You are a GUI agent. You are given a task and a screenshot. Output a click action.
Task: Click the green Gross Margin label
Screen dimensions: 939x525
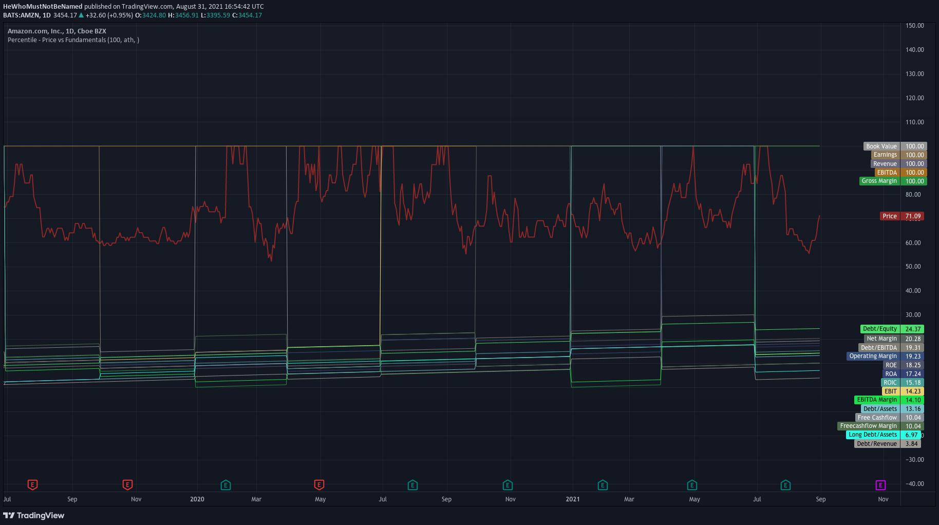pos(879,181)
